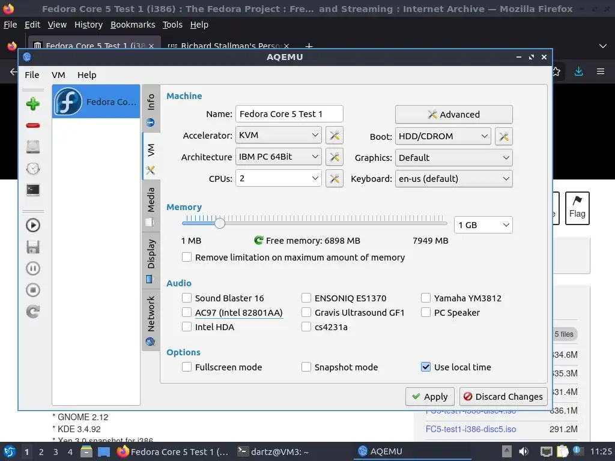This screenshot has height=461, width=615.
Task: Click the show desktop icon in taskbar
Action: [103, 451]
